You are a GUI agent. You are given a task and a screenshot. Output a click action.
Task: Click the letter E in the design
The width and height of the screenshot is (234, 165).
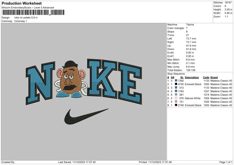(x=130, y=83)
